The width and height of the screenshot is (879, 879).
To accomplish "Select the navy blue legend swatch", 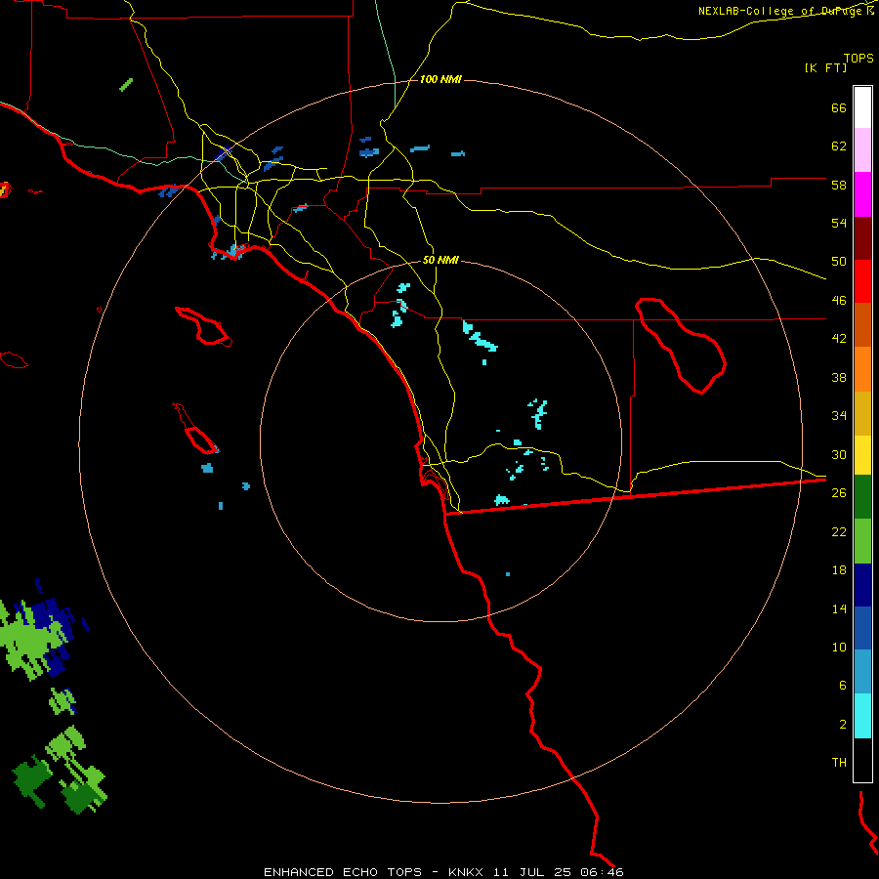I will (862, 585).
